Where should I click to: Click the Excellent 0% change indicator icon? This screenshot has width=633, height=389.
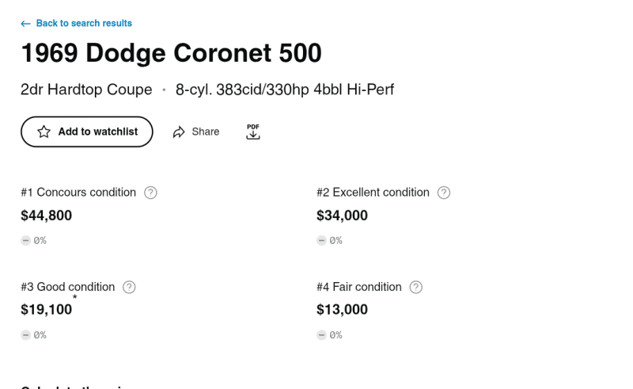[x=321, y=241]
